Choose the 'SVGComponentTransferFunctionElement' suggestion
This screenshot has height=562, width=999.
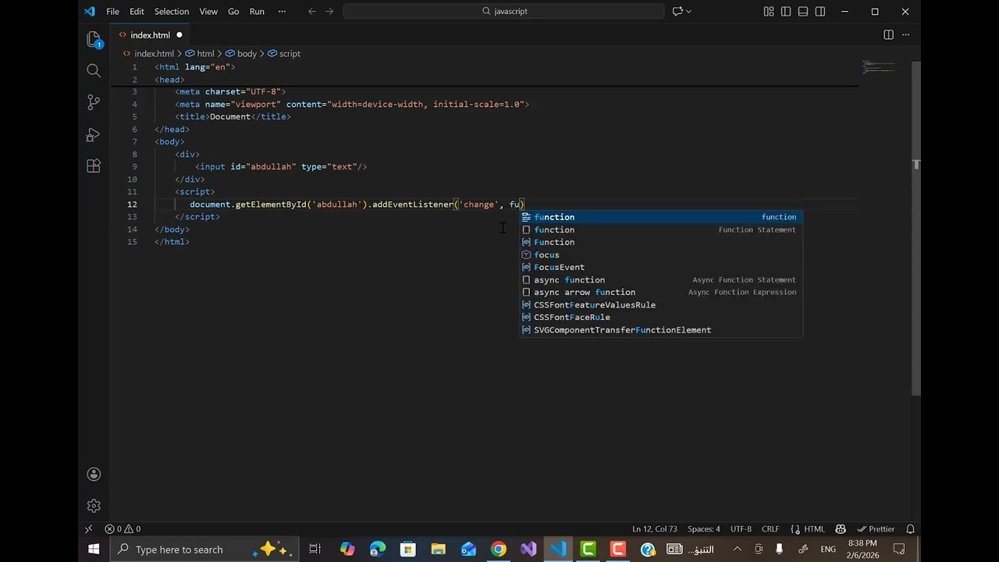(661, 329)
